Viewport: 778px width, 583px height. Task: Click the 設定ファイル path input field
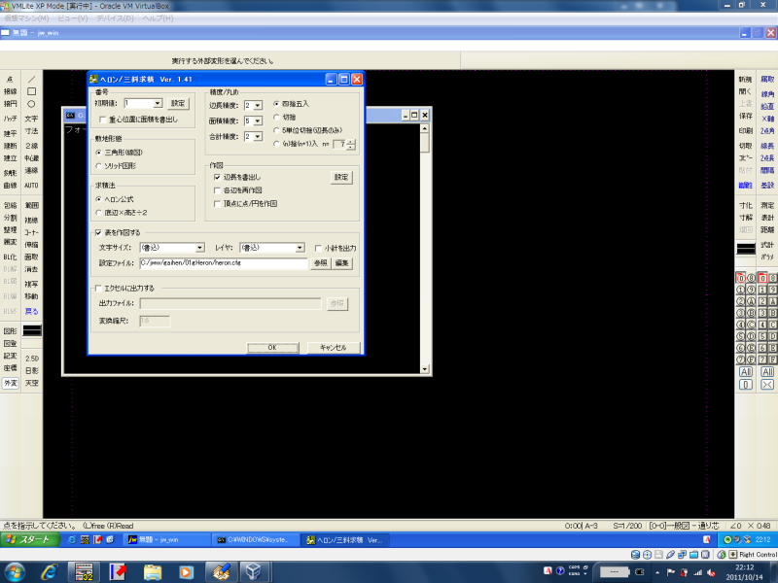click(x=223, y=262)
